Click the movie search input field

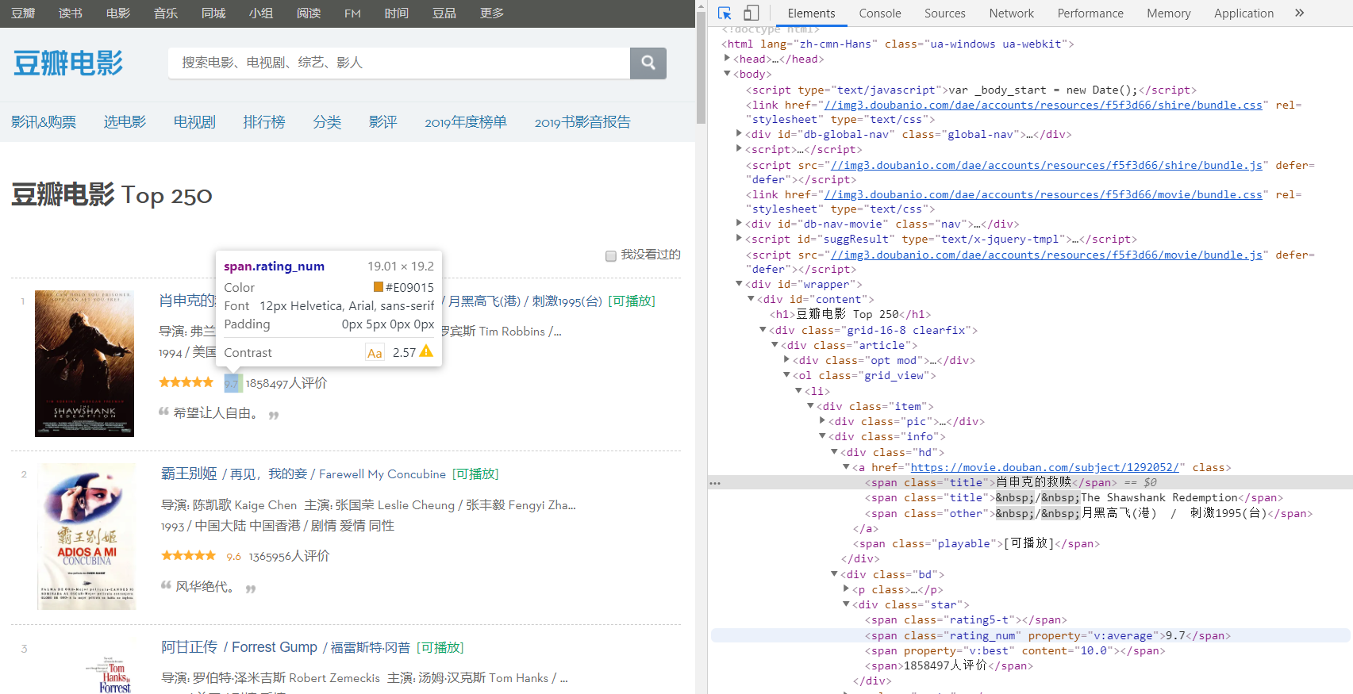(x=398, y=63)
